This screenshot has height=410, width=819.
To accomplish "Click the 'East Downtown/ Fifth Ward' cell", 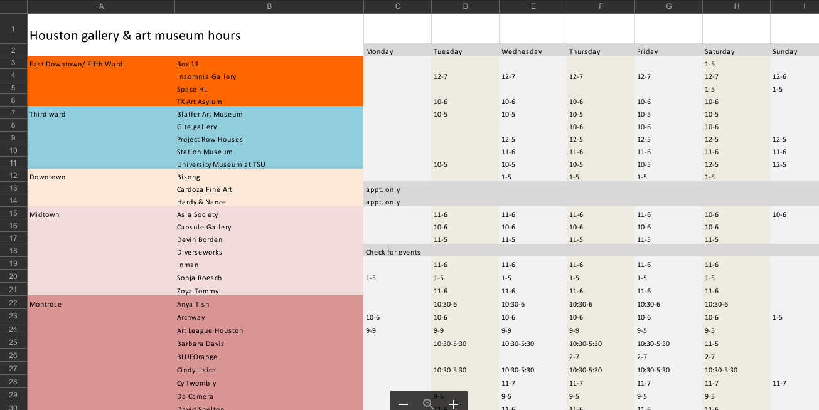I will click(x=101, y=63).
